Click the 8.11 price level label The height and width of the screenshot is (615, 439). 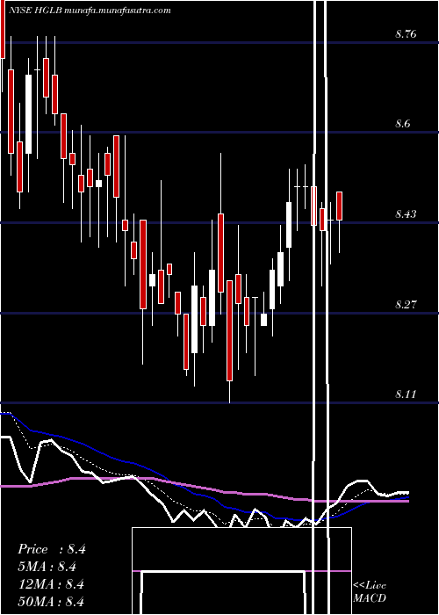406,394
